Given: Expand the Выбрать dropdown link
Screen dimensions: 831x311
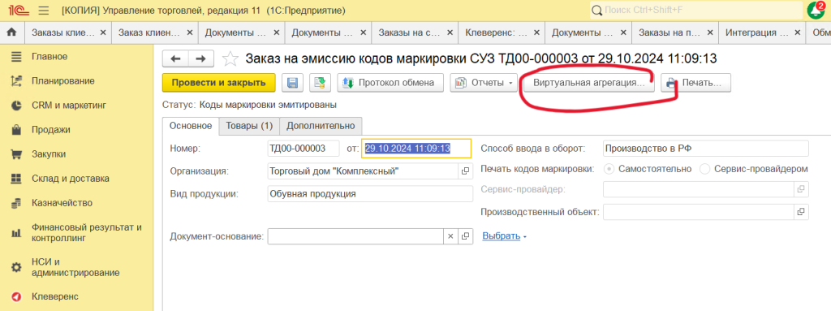Looking at the screenshot, I should 505,236.
